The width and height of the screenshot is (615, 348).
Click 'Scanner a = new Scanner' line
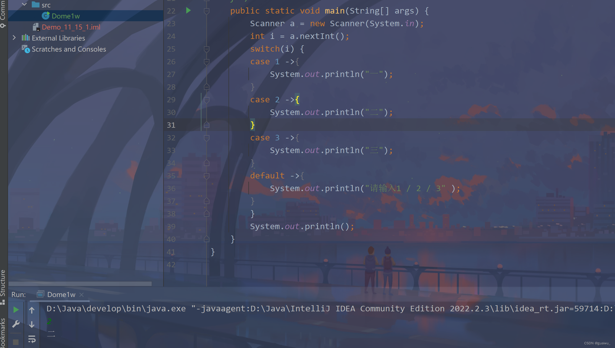(x=337, y=24)
